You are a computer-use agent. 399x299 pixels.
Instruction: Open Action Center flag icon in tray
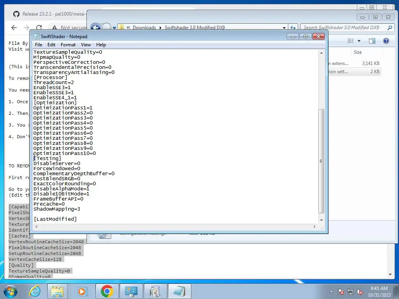coord(341,292)
